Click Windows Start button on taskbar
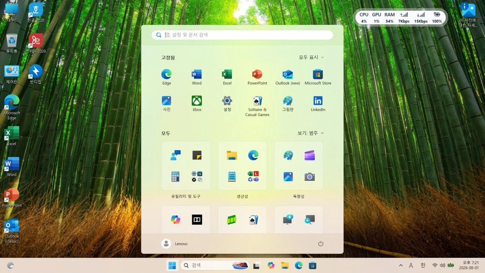This screenshot has height=273, width=485. 172,265
